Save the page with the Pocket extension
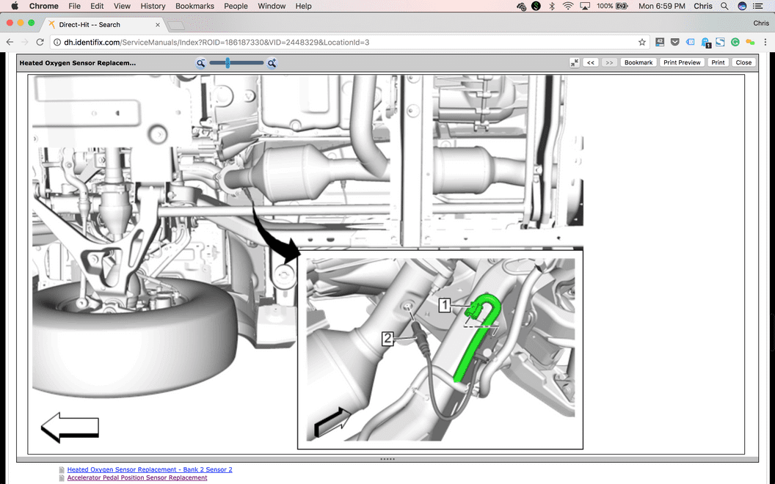The height and width of the screenshot is (484, 775). coord(674,42)
